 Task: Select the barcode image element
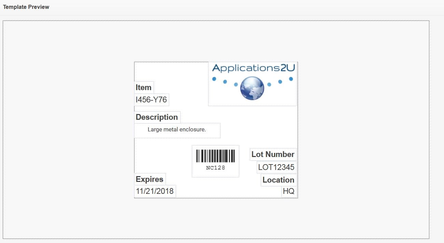[x=215, y=158]
